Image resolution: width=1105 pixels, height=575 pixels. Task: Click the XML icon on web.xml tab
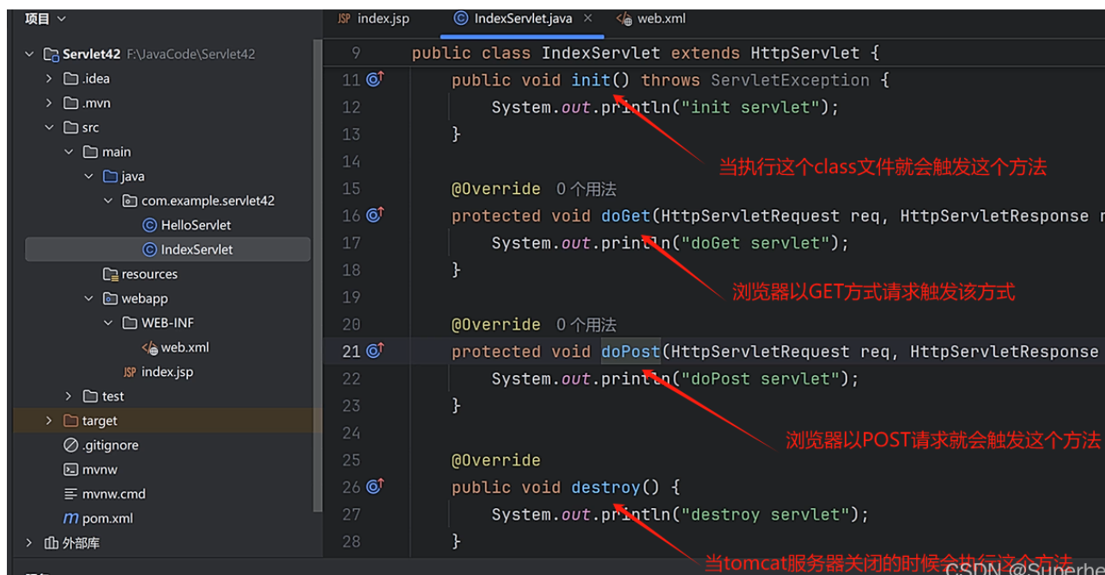[624, 19]
